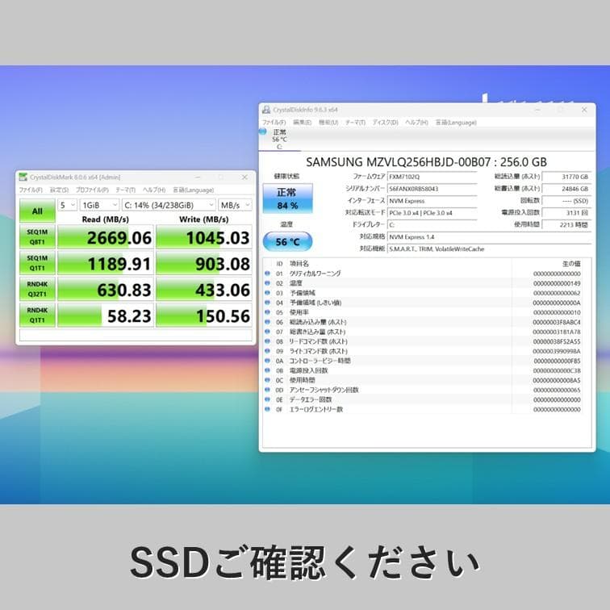Click blue status circle for row 07 総書き込み量
The image size is (610, 610).
click(267, 332)
